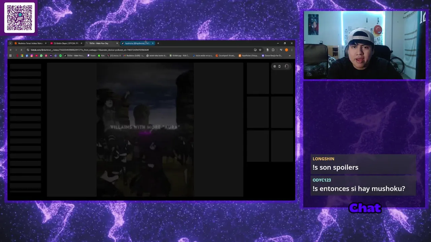Close the hqrdnoise TikTok tab

153,43
